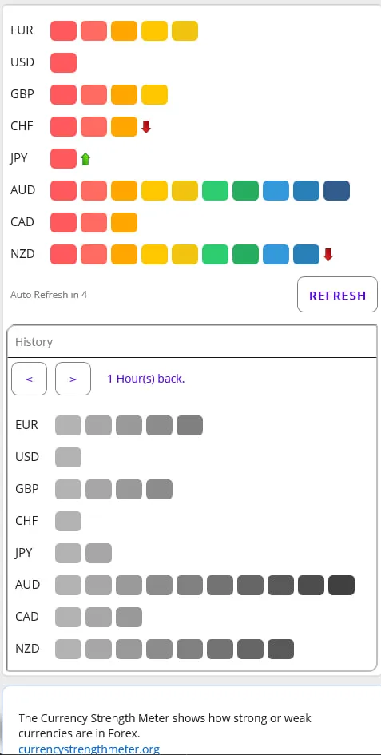
Task: Click the red down arrow next to CHF
Action: point(146,127)
